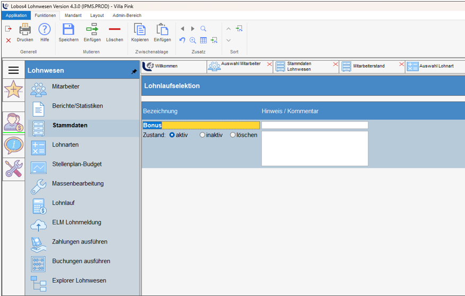Click the blue undo arrow icon
This screenshot has width=465, height=296.
tap(182, 40)
